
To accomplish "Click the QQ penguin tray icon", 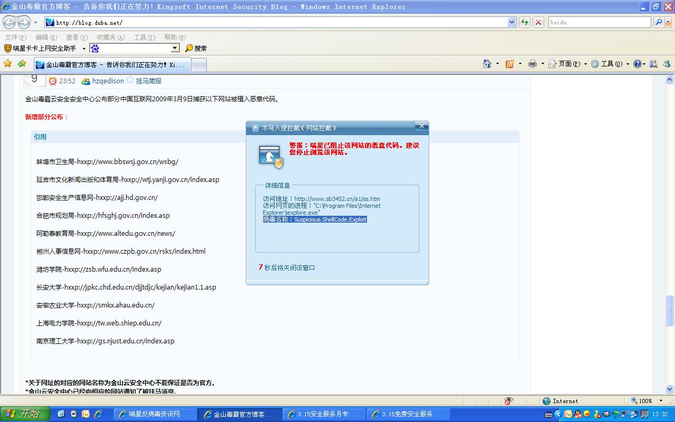I will (578, 414).
